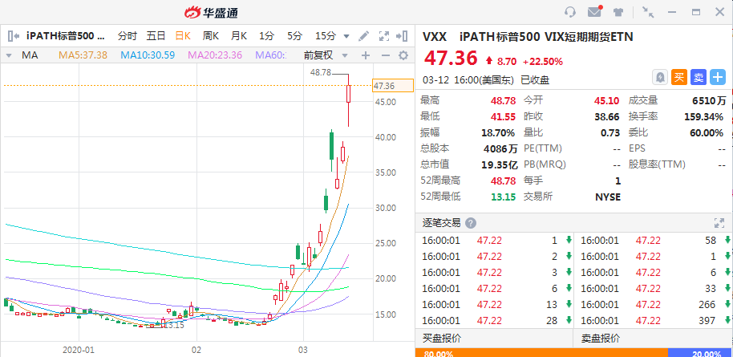Expand the 逐笔交易 panel
Screen dimensions: 733x357
click(x=719, y=223)
